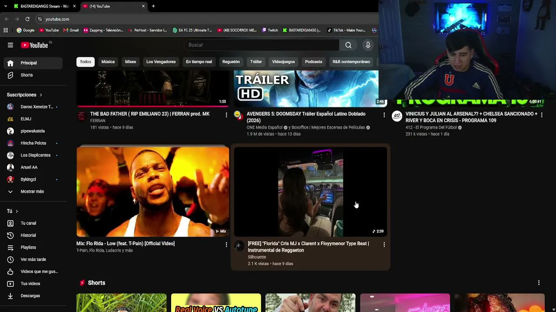556x312 pixels.
Task: View site information icon in address bar
Action: click(x=40, y=19)
